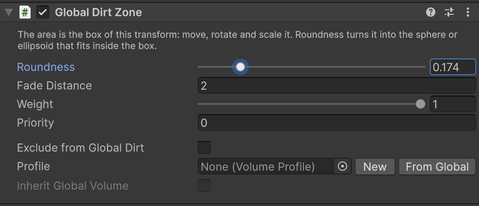
Task: Click the Global Dirt Zone header title
Action: [98, 13]
